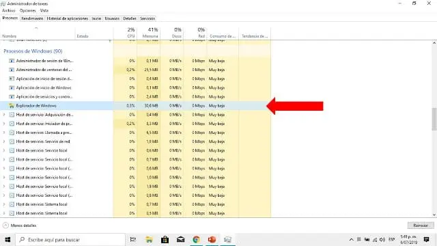
Task: Open Task View from the taskbar
Action: (x=133, y=240)
